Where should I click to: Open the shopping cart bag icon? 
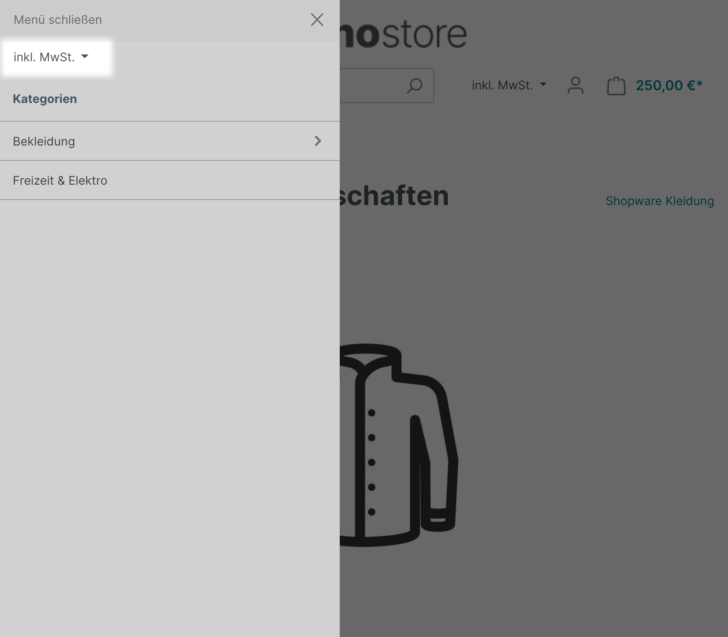click(x=616, y=86)
